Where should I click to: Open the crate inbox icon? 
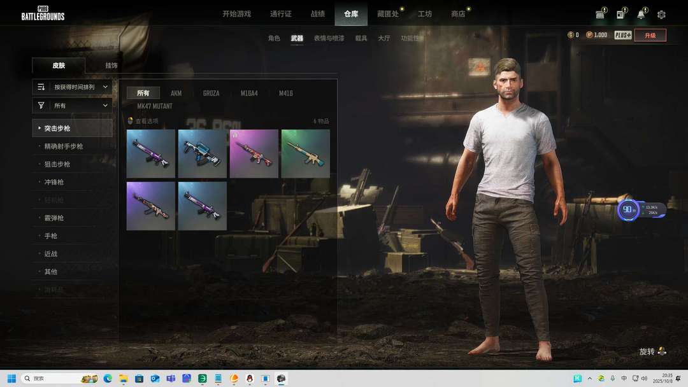click(600, 14)
